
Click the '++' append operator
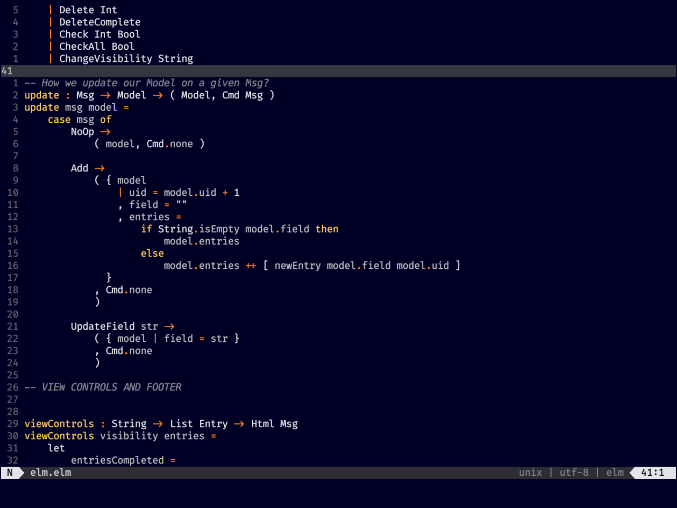[x=251, y=266]
